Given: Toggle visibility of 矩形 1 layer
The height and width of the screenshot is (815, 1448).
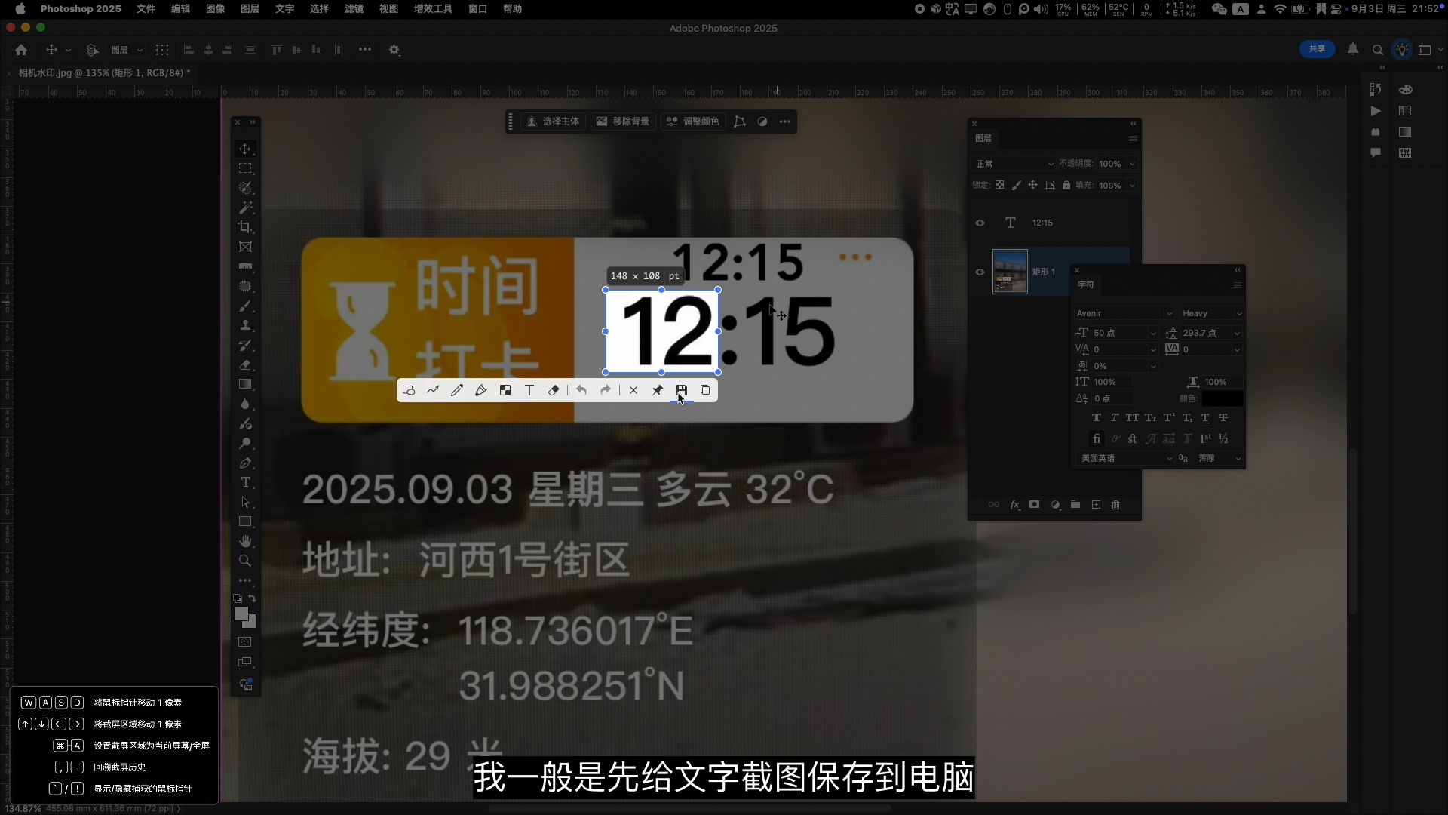Looking at the screenshot, I should pos(980,272).
